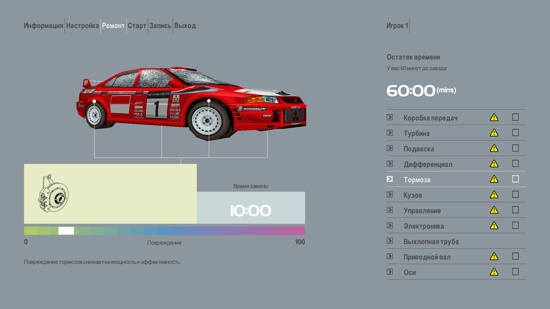Image resolution: width=550 pixels, height=309 pixels.
Task: Check the Управление repair box
Action: 515,210
